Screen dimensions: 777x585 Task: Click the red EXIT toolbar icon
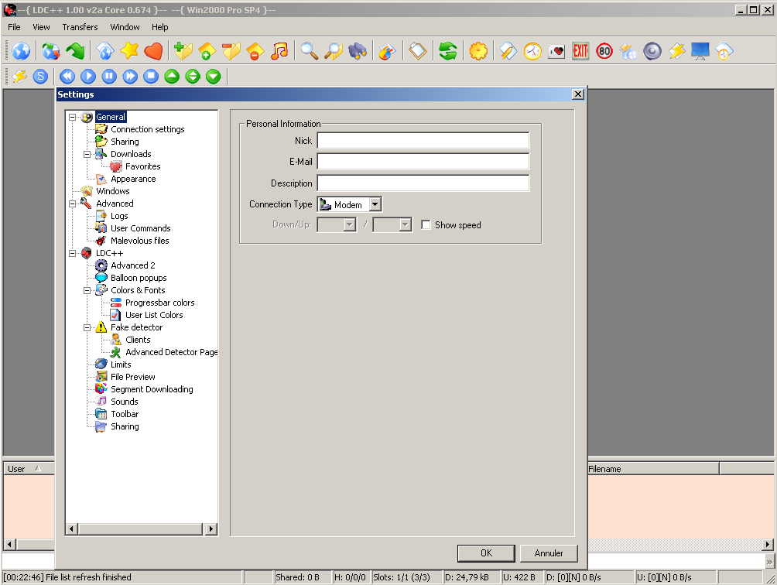pos(580,51)
